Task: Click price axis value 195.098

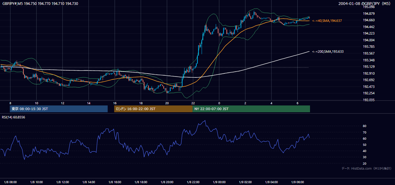Action: [369, 7]
